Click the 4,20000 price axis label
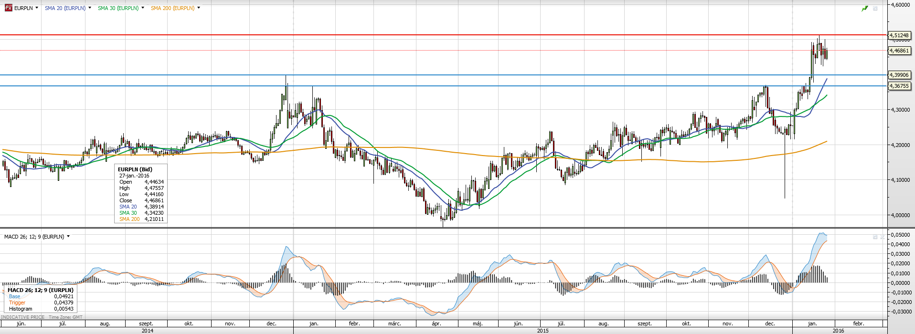Viewport: 915px width, 334px height. (x=900, y=145)
